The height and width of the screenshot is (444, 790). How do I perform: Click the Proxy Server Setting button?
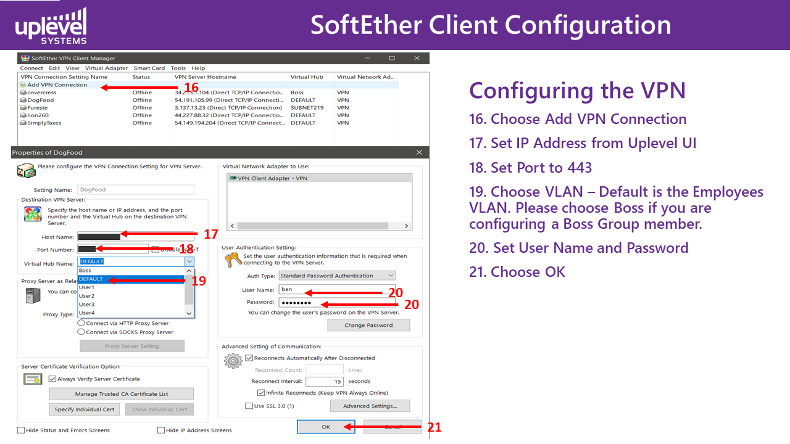(131, 346)
